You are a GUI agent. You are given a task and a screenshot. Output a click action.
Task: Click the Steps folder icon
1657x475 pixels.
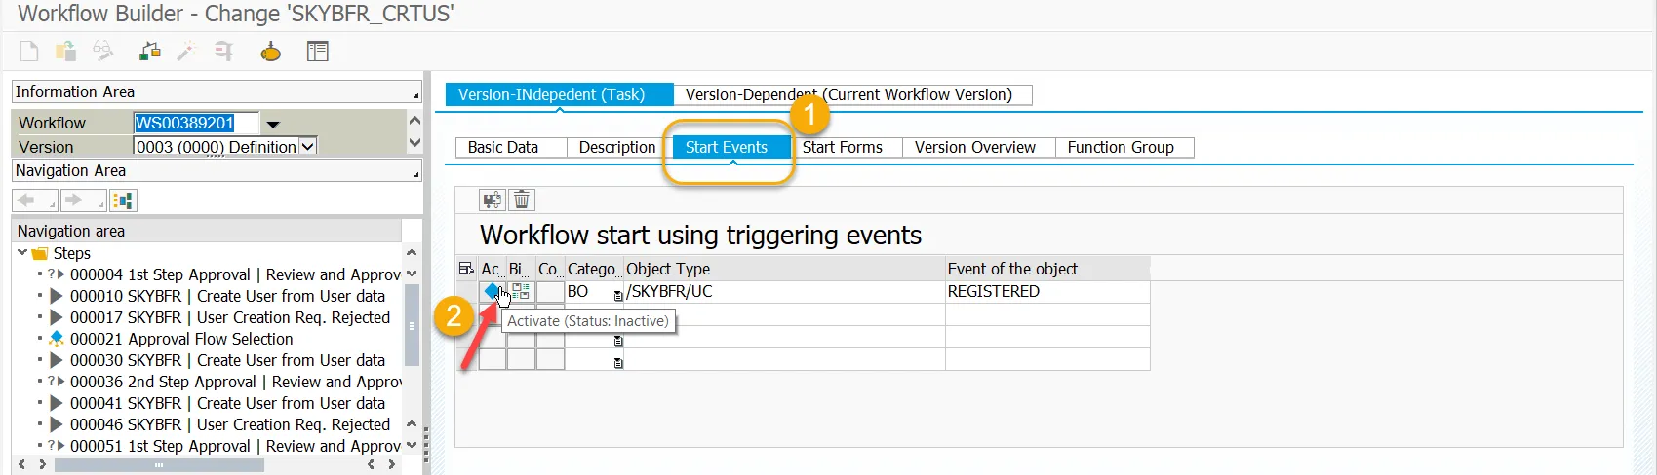pos(40,254)
